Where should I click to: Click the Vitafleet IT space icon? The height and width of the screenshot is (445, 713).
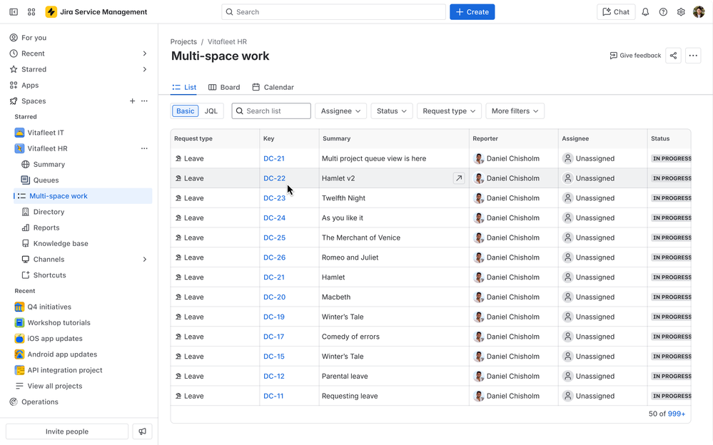pos(19,133)
